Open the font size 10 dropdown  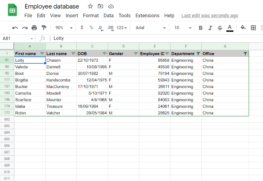(x=182, y=28)
